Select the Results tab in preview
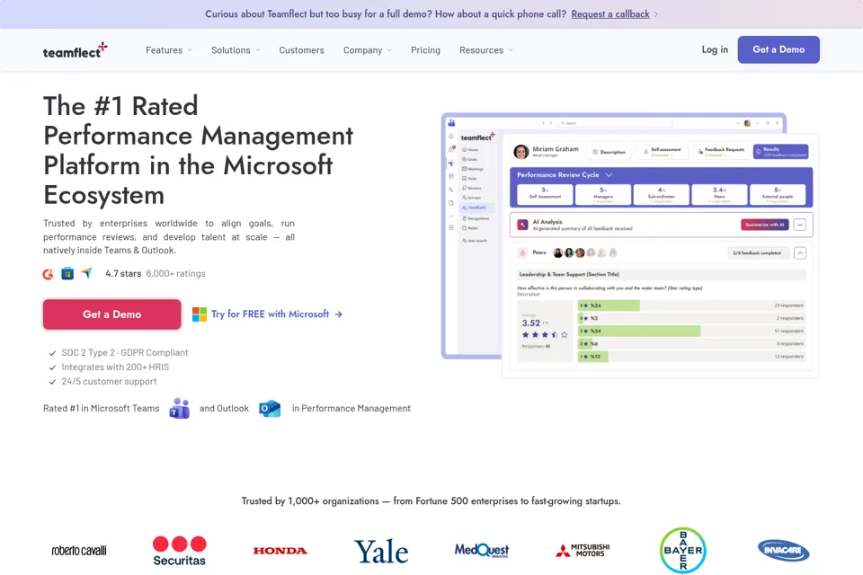 [780, 151]
